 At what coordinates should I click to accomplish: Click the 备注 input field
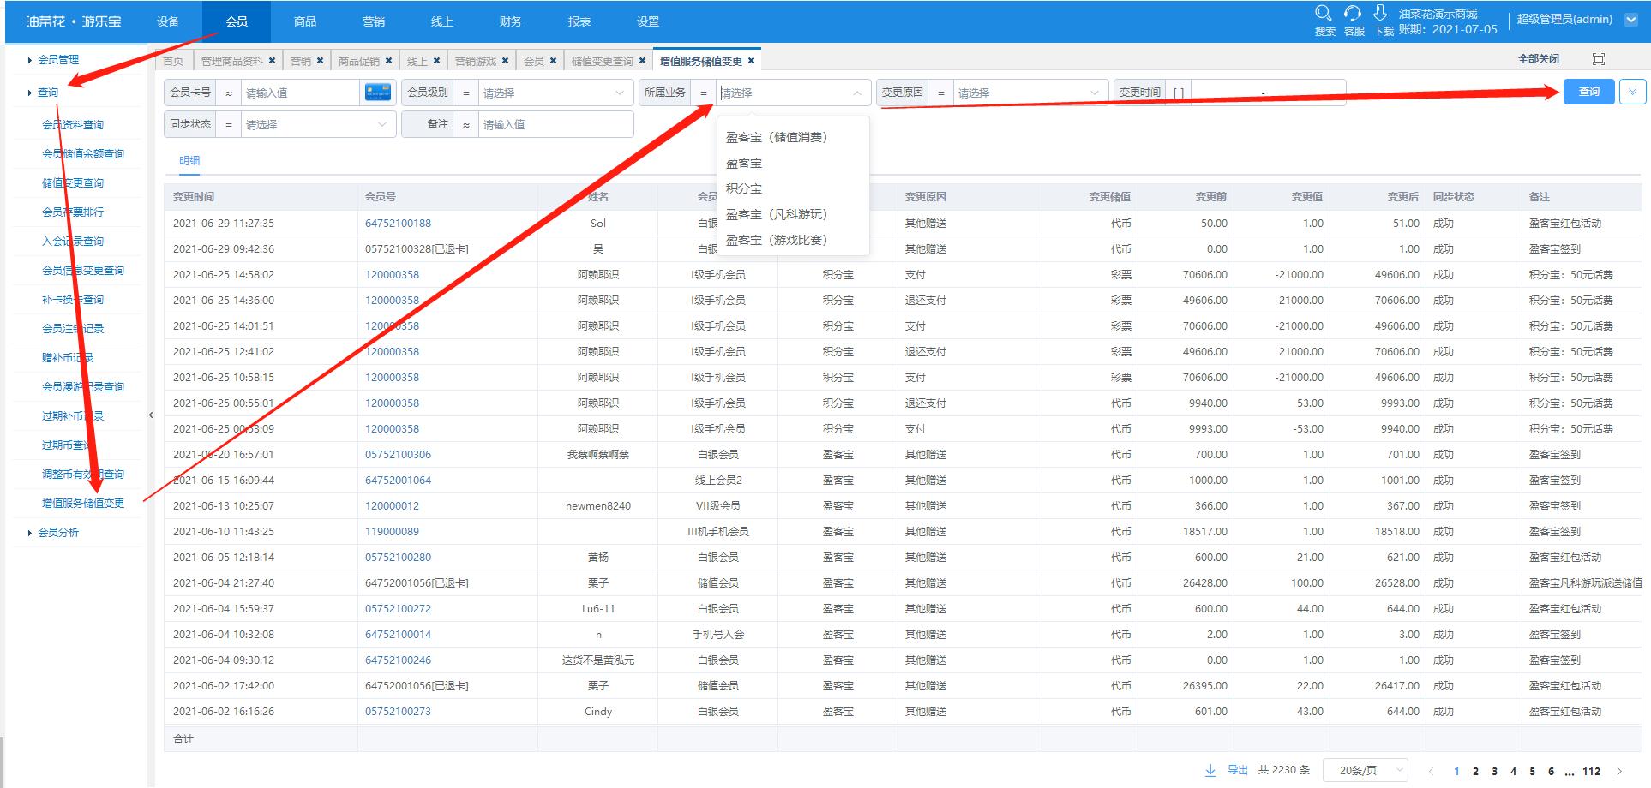click(x=555, y=124)
